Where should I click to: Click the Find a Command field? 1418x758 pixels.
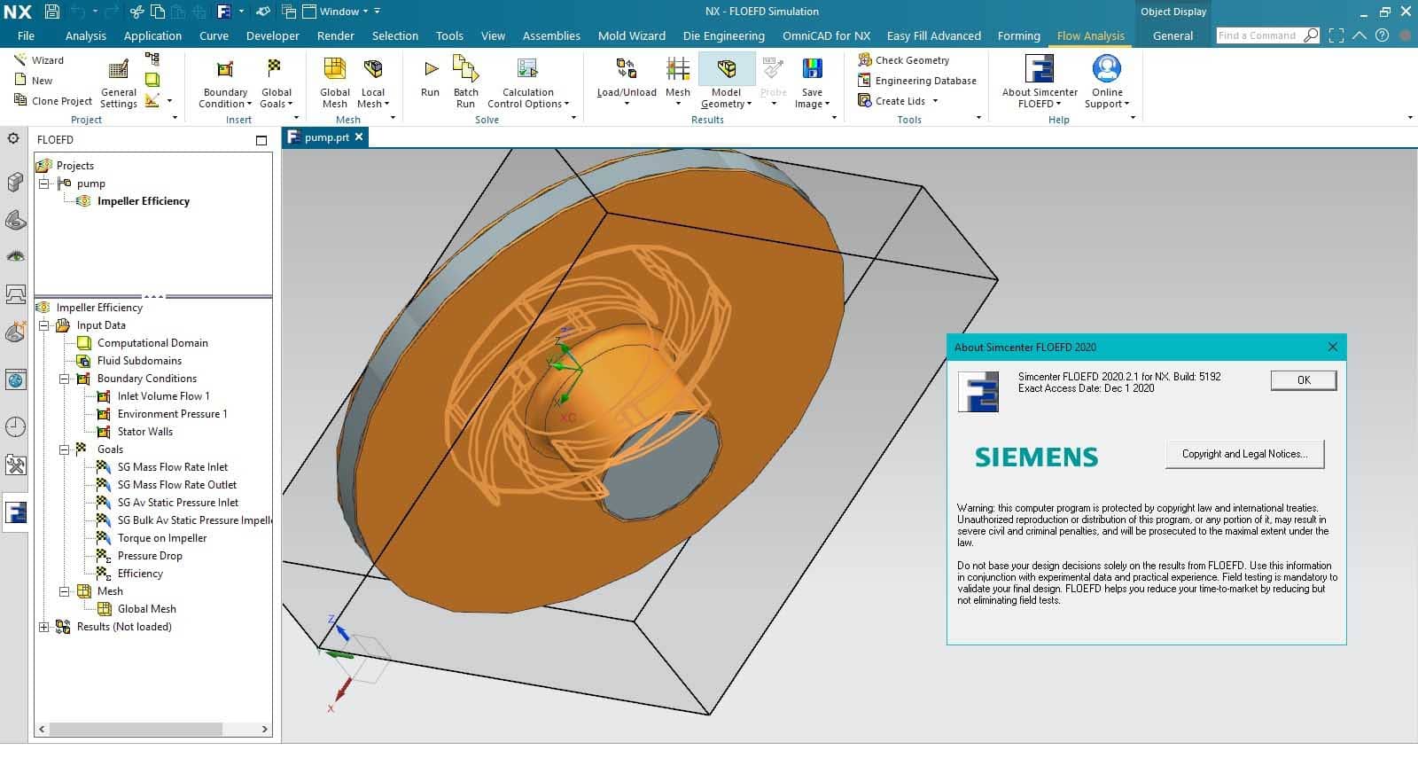pyautogui.click(x=1258, y=35)
